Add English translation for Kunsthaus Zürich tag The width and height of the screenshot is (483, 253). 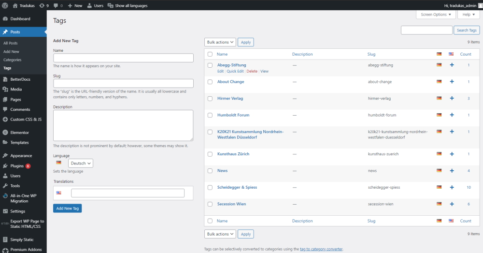pyautogui.click(x=452, y=154)
